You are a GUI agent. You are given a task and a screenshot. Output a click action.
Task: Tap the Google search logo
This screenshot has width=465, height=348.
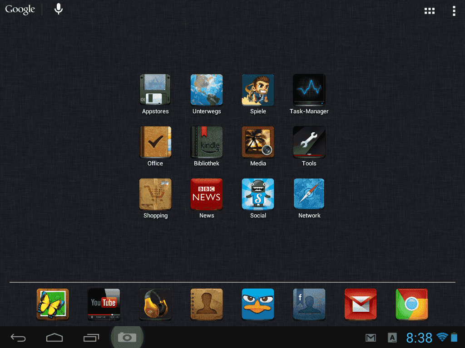click(20, 10)
